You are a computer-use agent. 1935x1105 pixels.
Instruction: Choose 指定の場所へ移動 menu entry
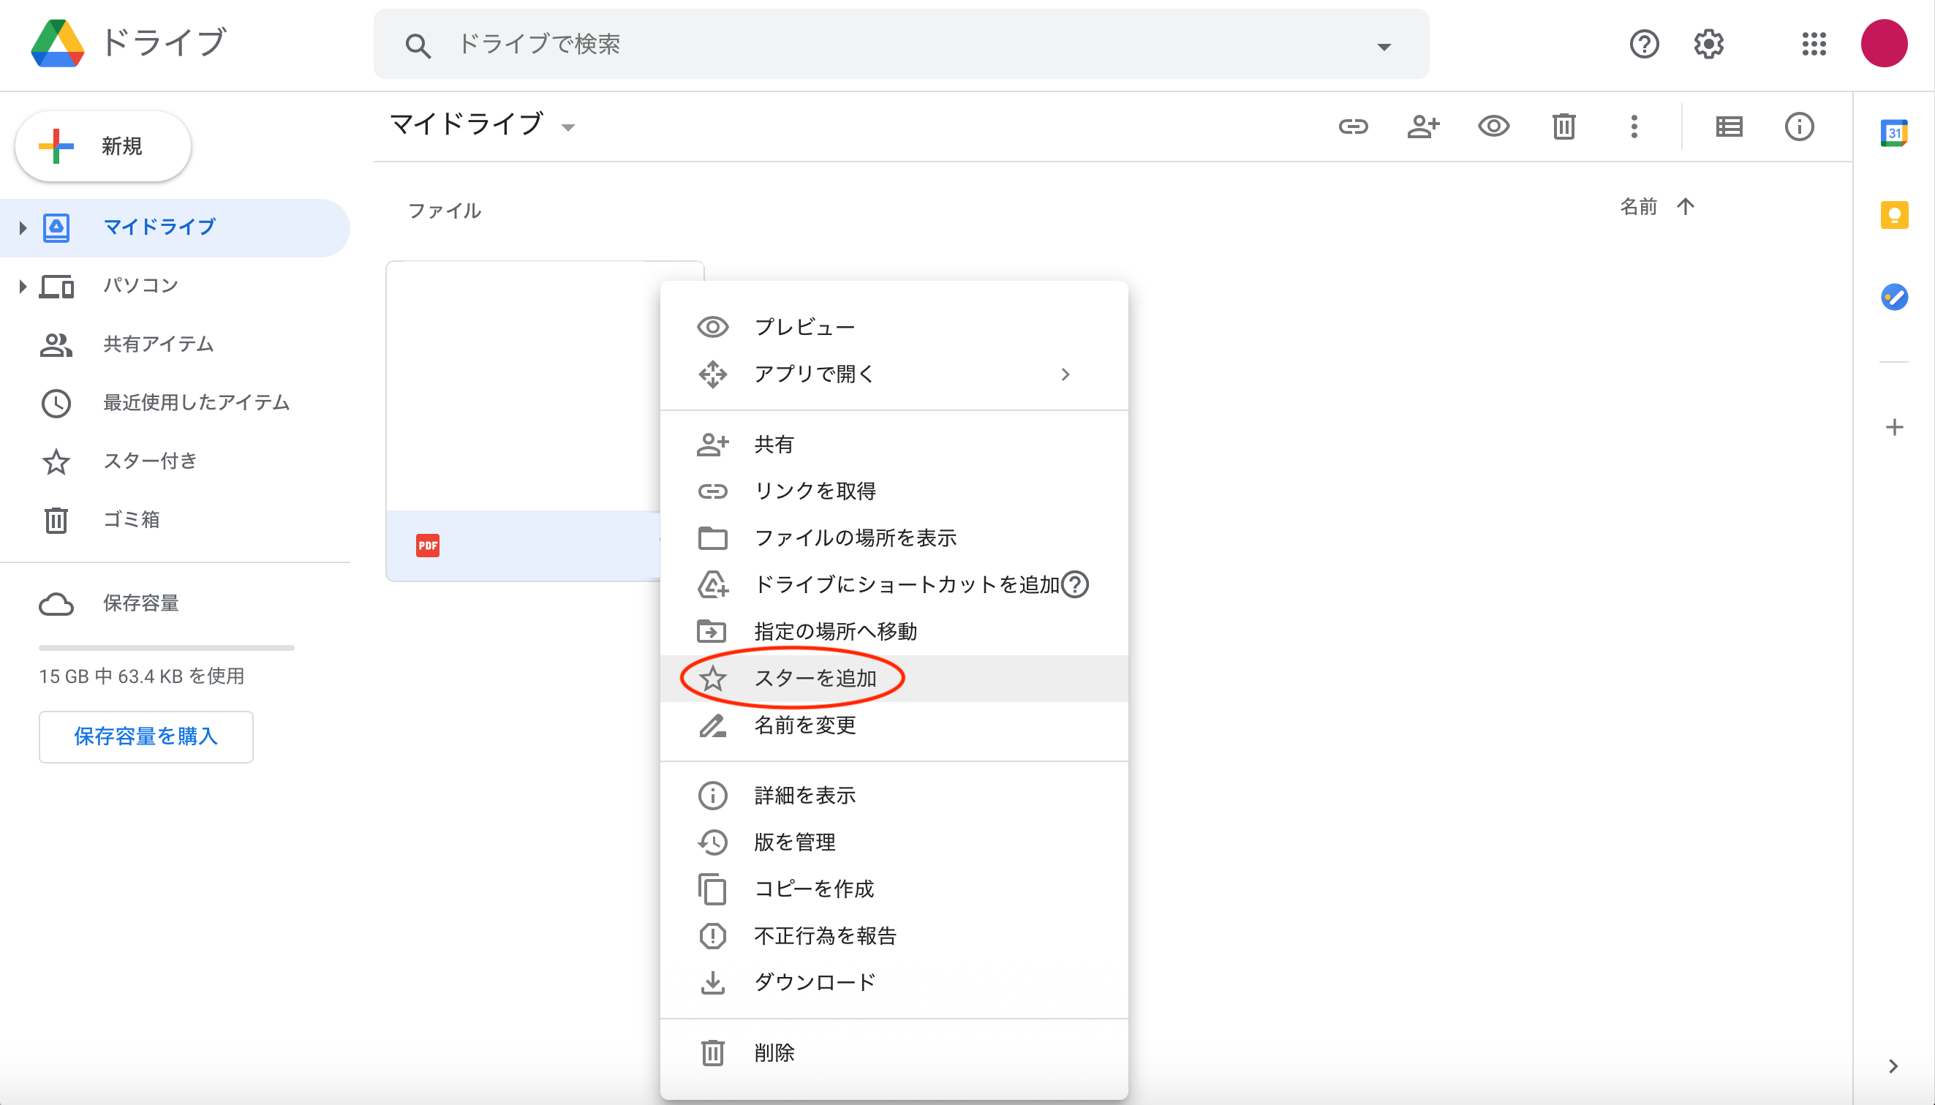[x=894, y=631]
